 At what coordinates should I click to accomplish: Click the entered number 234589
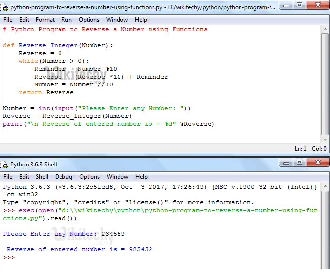click(113, 234)
